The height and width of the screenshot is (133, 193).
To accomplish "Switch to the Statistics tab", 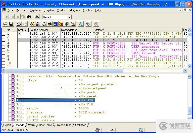I will [80, 125].
